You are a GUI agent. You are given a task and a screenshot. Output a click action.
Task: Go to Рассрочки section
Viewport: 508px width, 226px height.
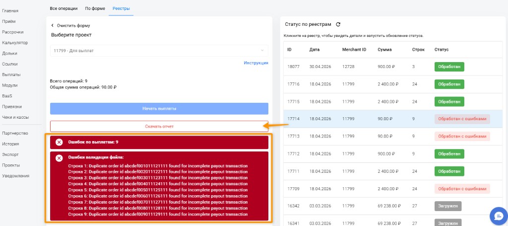point(12,32)
